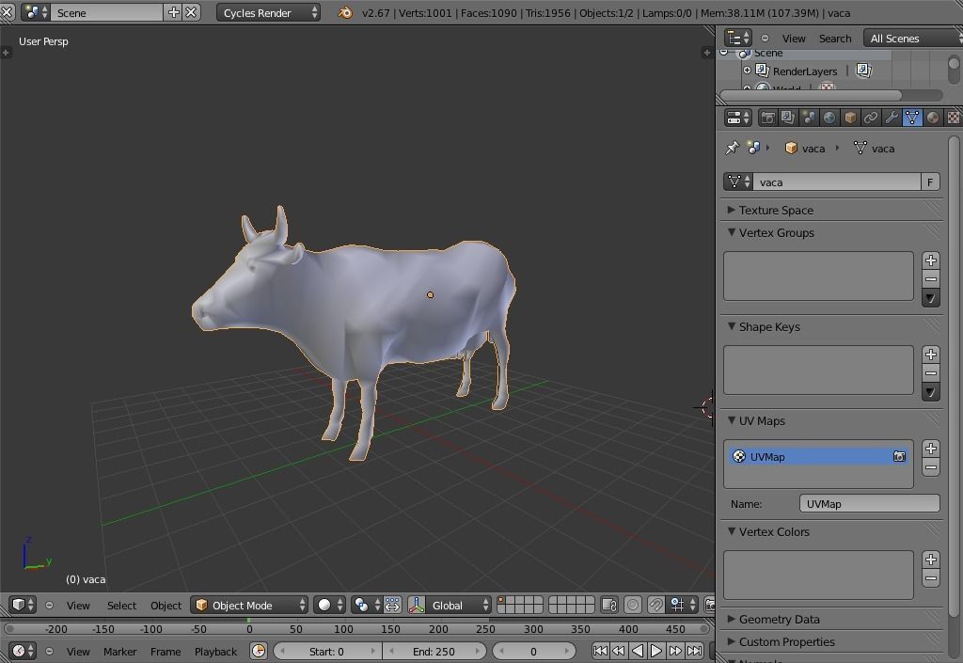Collapse the UV Maps panel
Image resolution: width=963 pixels, height=663 pixels.
pos(731,420)
